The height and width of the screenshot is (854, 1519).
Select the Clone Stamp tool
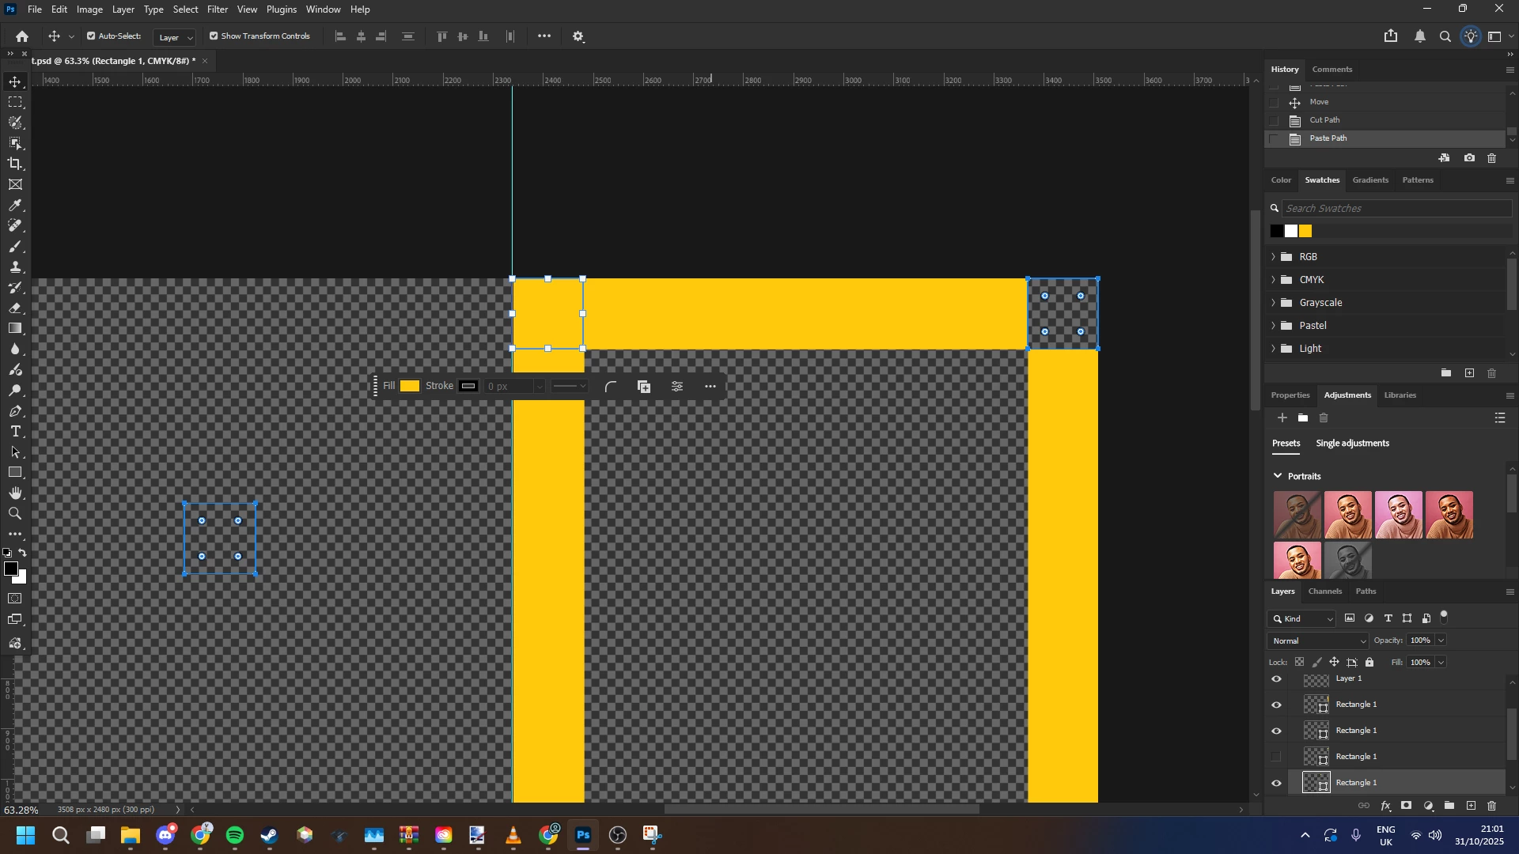[x=15, y=267]
